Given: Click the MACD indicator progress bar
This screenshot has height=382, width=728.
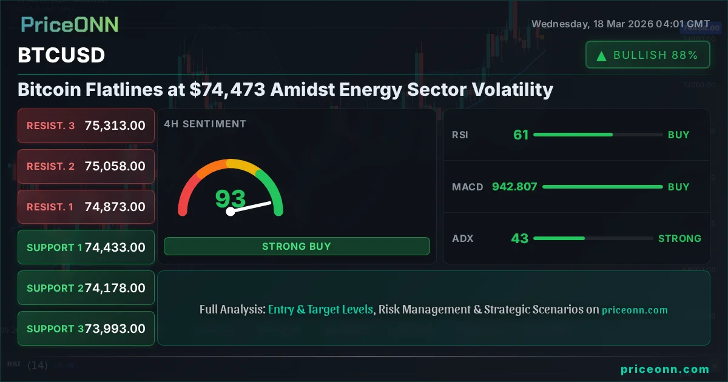Looking at the screenshot, I should point(602,187).
